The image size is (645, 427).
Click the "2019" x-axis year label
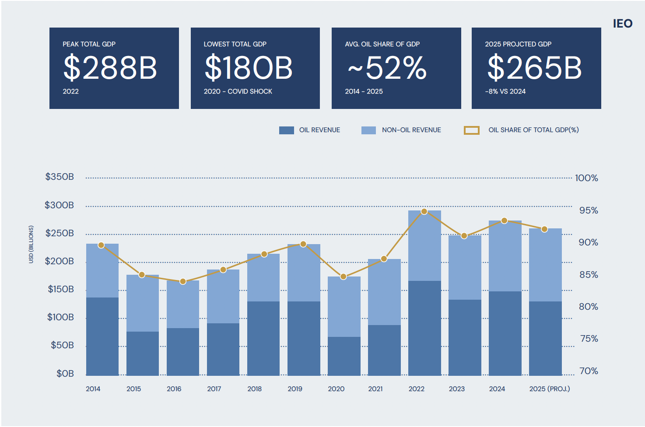[295, 389]
